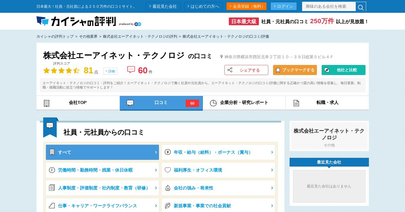The image size is (405, 212).
Task: Click the flame icon for 会社の強み category
Action: point(168,188)
